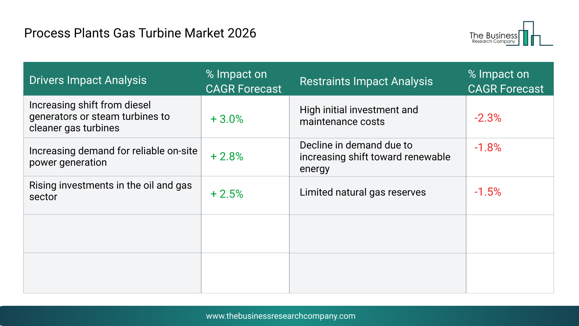Open www.thebusinessresearchcompany.com link in footer

[280, 316]
